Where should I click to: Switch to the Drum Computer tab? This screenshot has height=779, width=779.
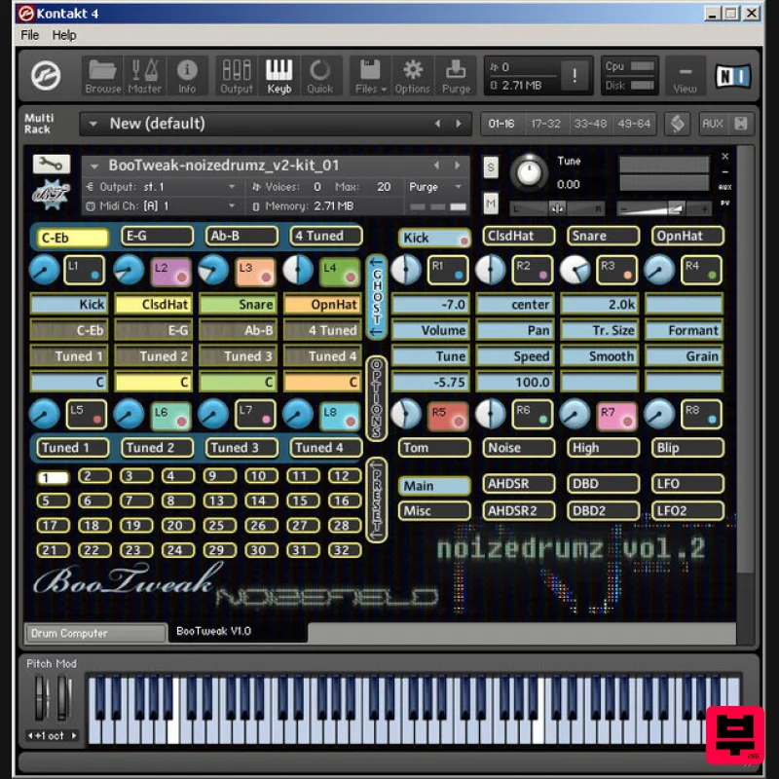click(x=95, y=633)
